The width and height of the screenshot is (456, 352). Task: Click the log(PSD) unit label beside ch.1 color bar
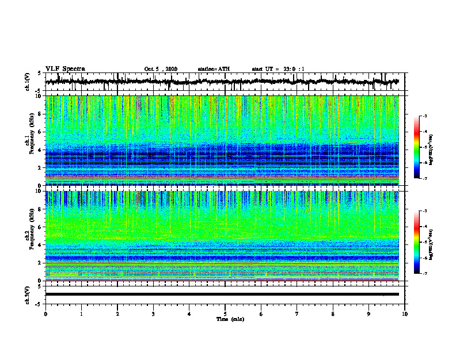pos(431,150)
